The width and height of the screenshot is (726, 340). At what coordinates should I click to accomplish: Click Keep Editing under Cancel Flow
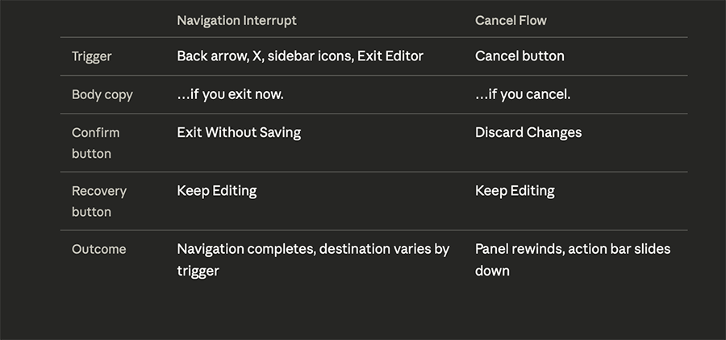tap(515, 191)
